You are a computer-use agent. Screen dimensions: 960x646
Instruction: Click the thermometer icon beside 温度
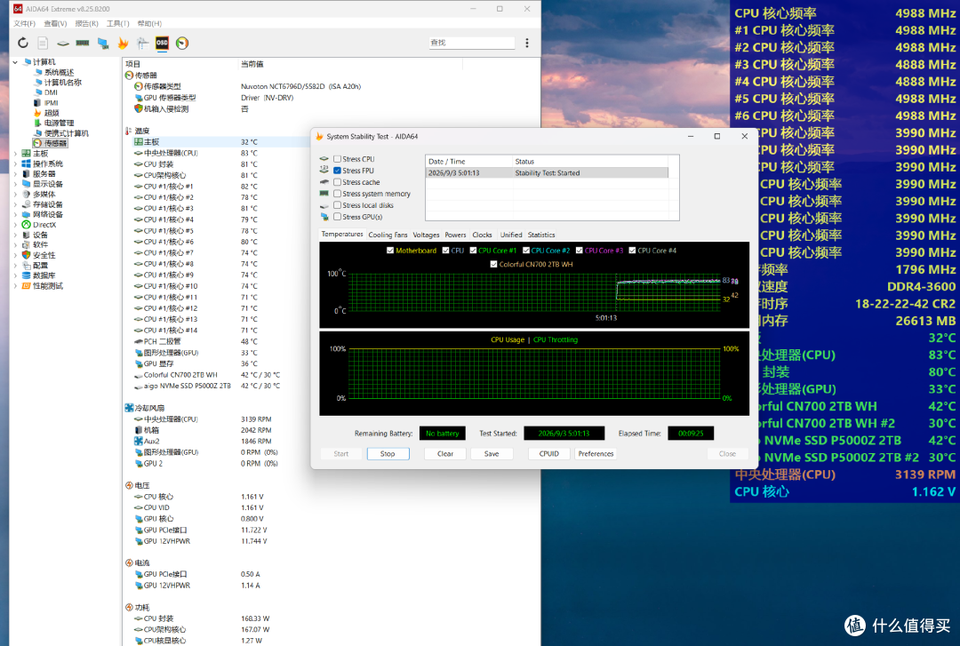click(x=129, y=131)
